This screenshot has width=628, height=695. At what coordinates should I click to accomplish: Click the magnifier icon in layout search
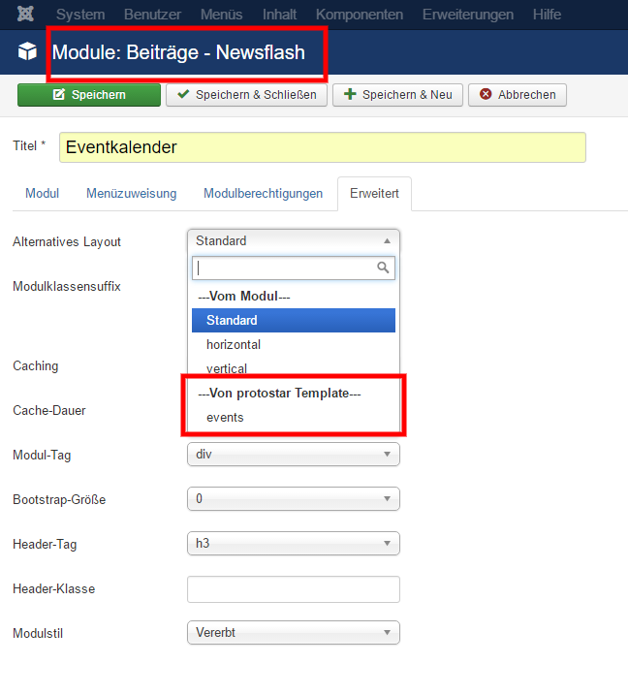[384, 268]
